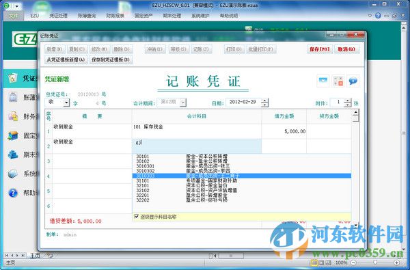Click the envelope icon beside the voucher title
This screenshot has height=270, width=410.
click(323, 81)
